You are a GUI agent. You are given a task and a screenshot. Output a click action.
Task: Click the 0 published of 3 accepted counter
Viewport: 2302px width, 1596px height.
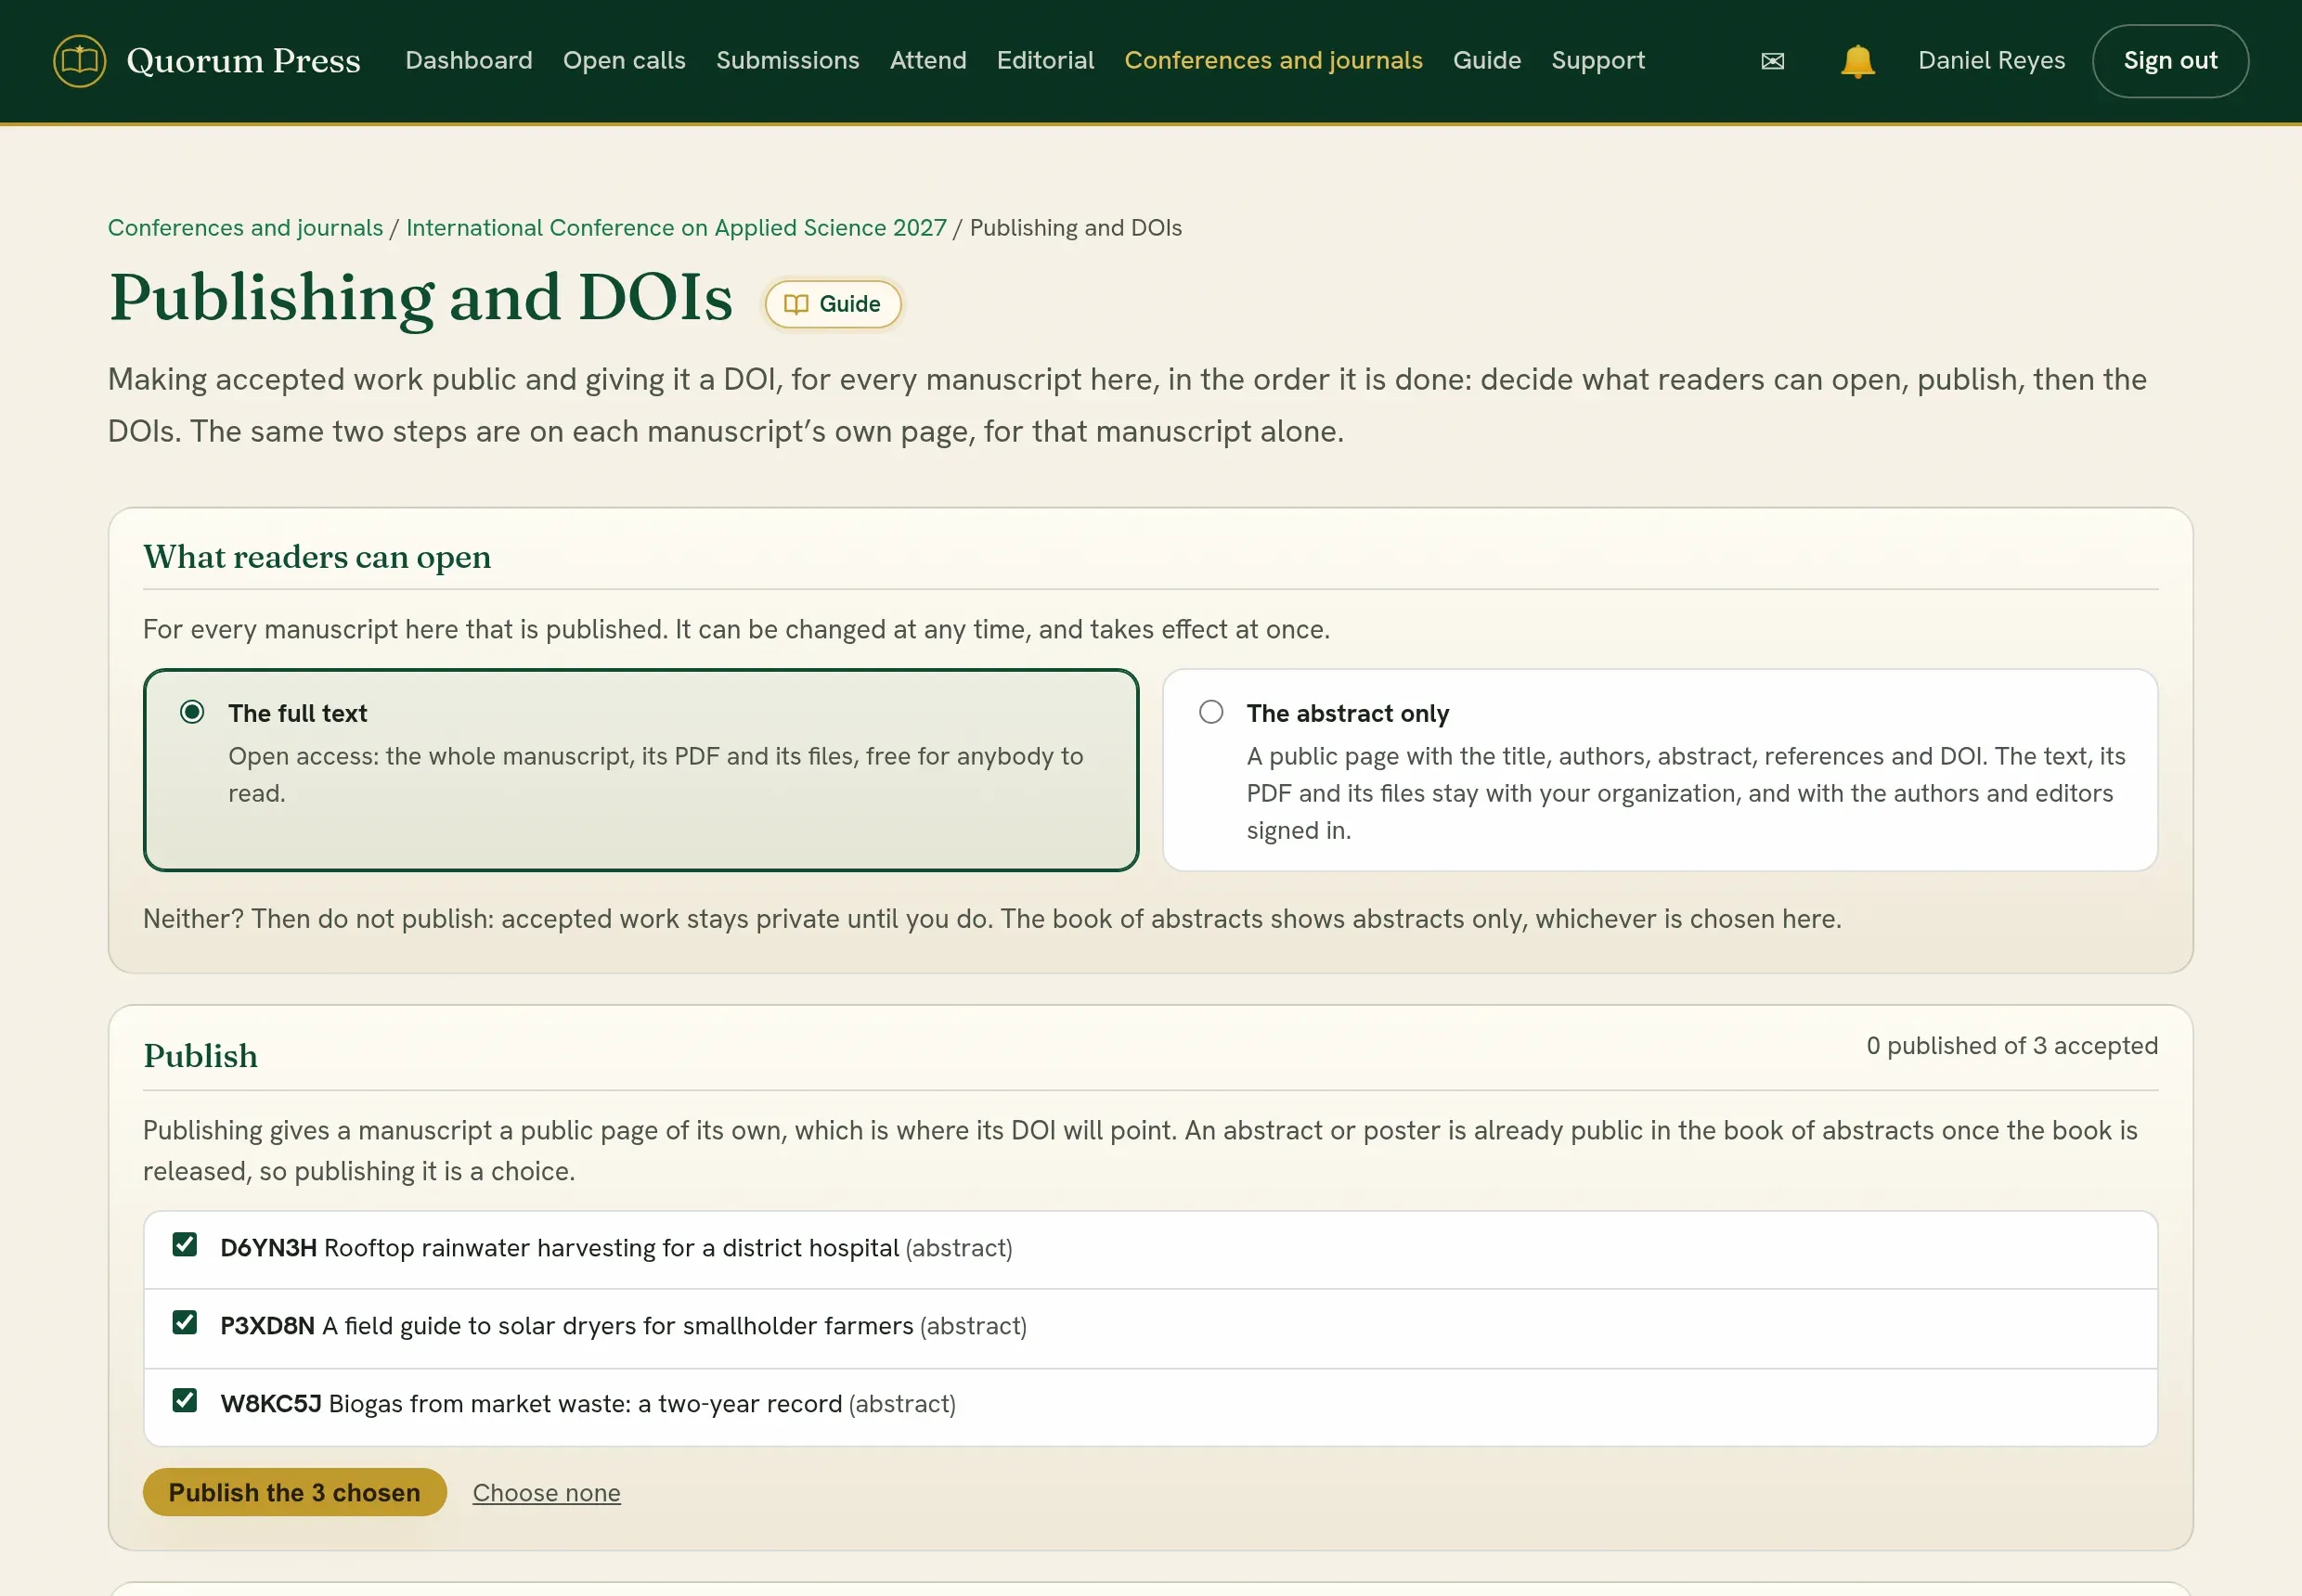point(2011,1046)
